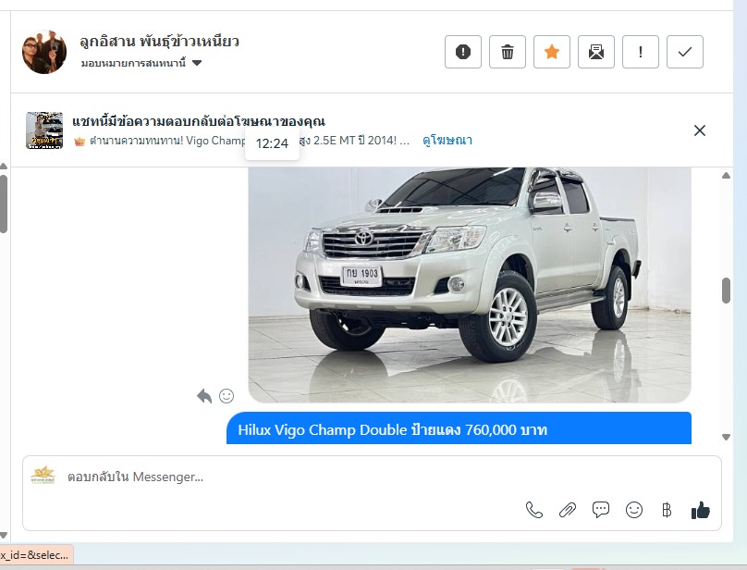Expand มอบหมายการสนทนานี้ dropdown

click(141, 63)
